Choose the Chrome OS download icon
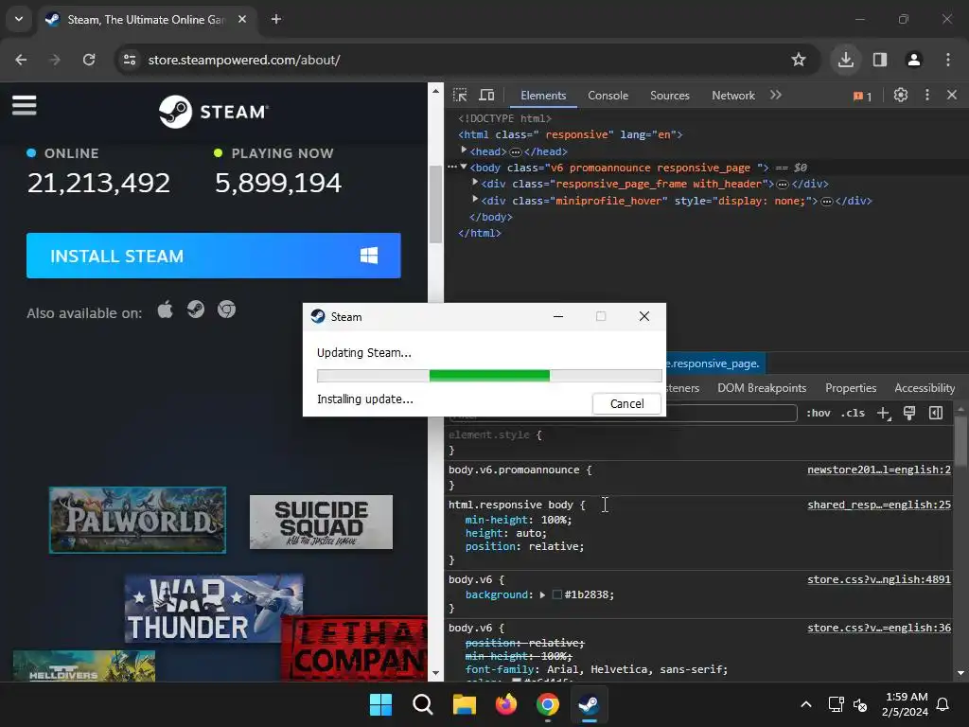969x727 pixels. click(227, 310)
